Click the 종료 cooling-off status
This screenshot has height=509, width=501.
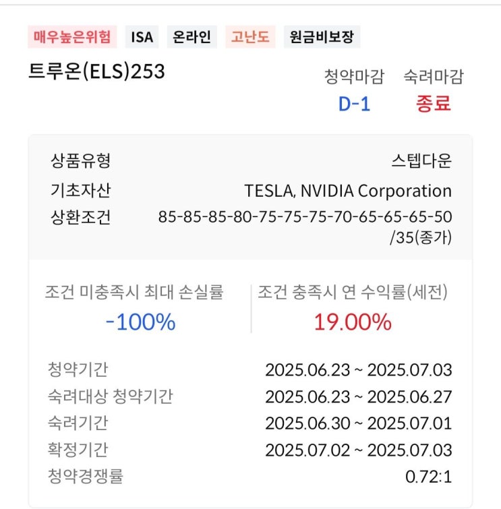[433, 104]
